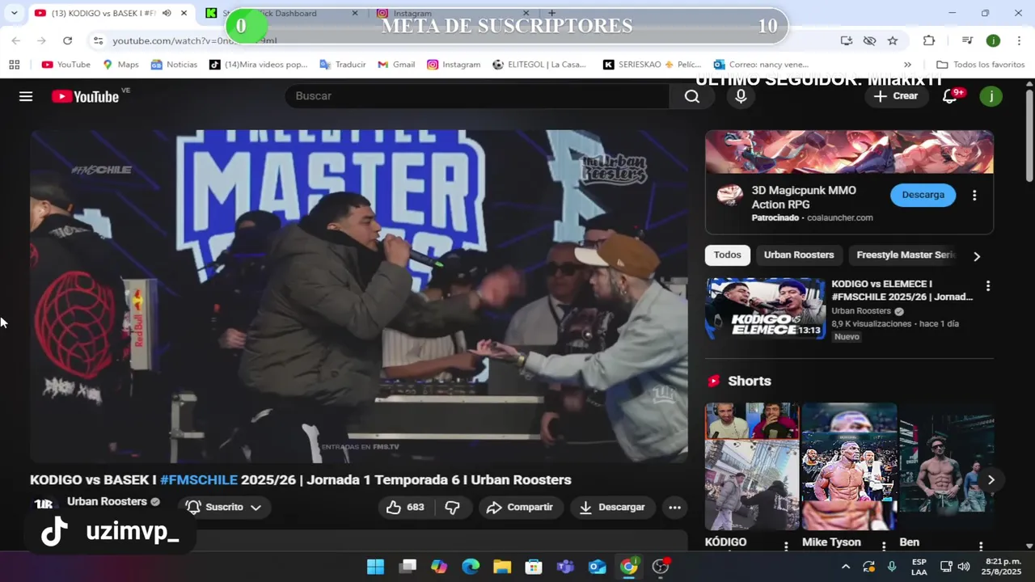
Task: Show more Shorts with next arrow
Action: point(991,479)
